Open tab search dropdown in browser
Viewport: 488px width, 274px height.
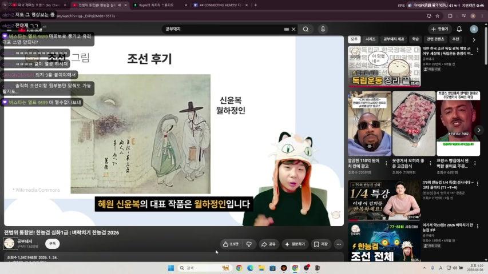coord(5,5)
